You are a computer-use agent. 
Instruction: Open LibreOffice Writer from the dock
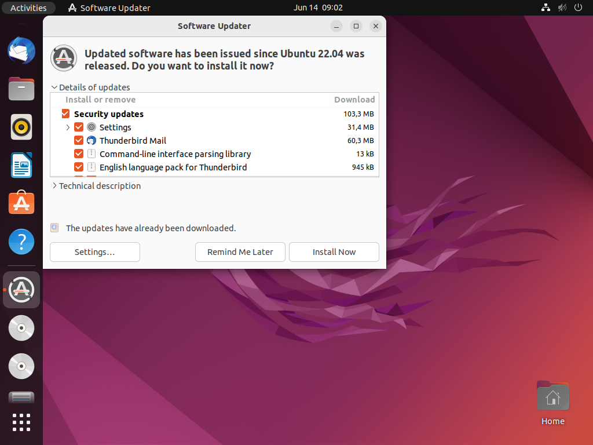(x=21, y=165)
